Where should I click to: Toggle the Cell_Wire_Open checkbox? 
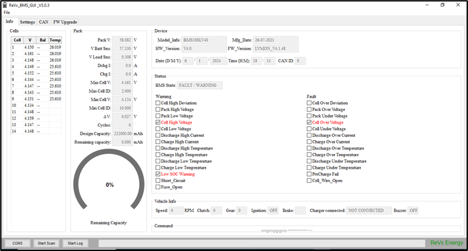click(x=309, y=181)
